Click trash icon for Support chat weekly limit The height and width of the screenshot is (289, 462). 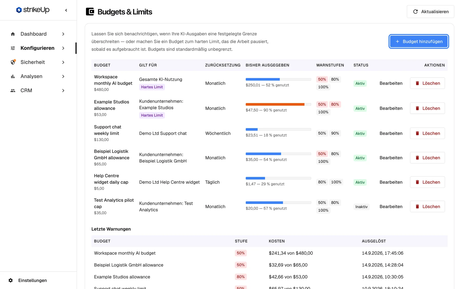coord(417,133)
